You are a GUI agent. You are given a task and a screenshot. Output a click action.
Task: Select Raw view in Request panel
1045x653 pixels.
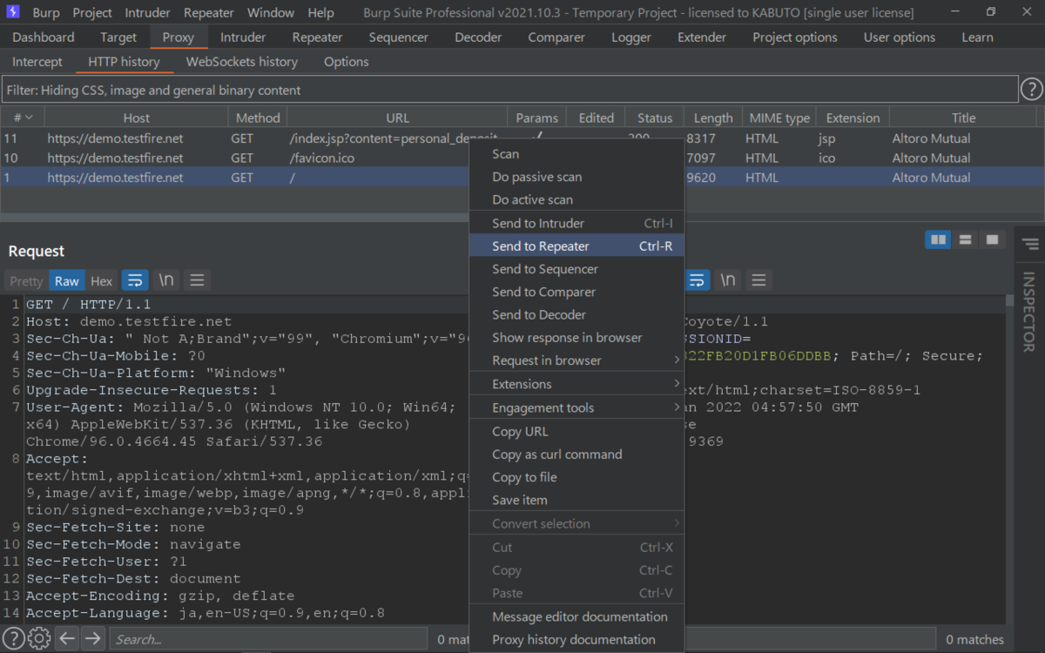click(67, 280)
